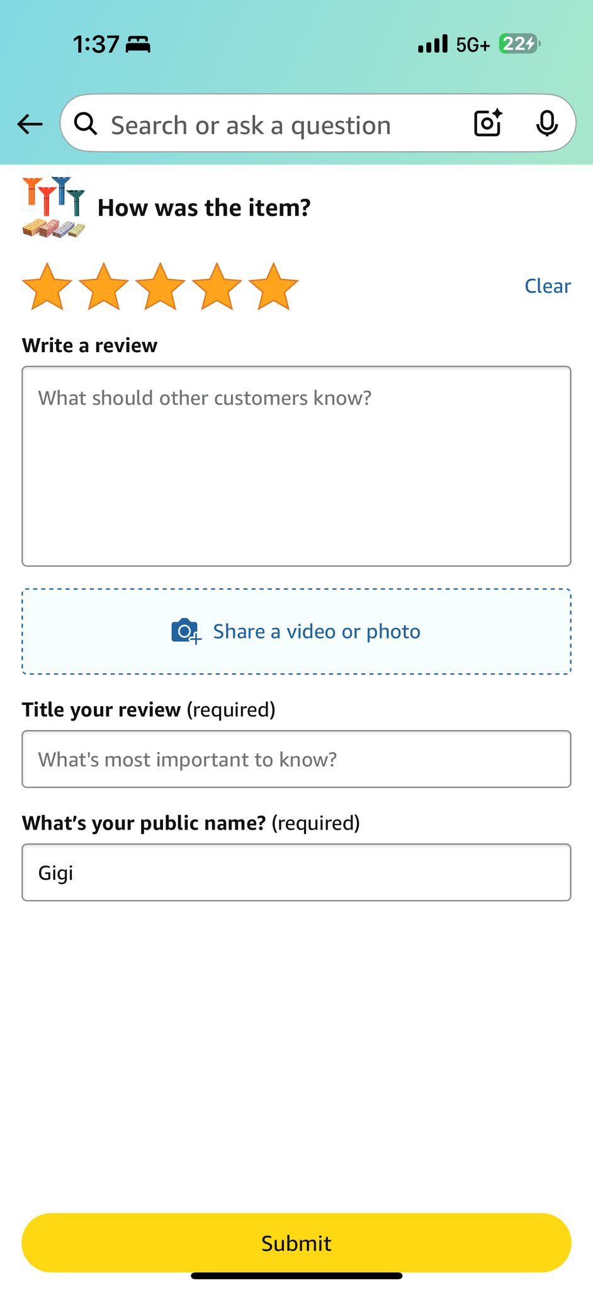The width and height of the screenshot is (593, 1290).
Task: Select the third rating star
Action: [161, 287]
